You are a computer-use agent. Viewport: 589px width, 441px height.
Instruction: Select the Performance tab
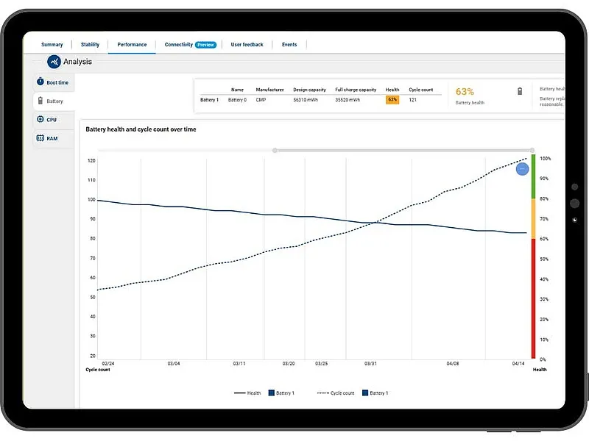click(x=132, y=44)
